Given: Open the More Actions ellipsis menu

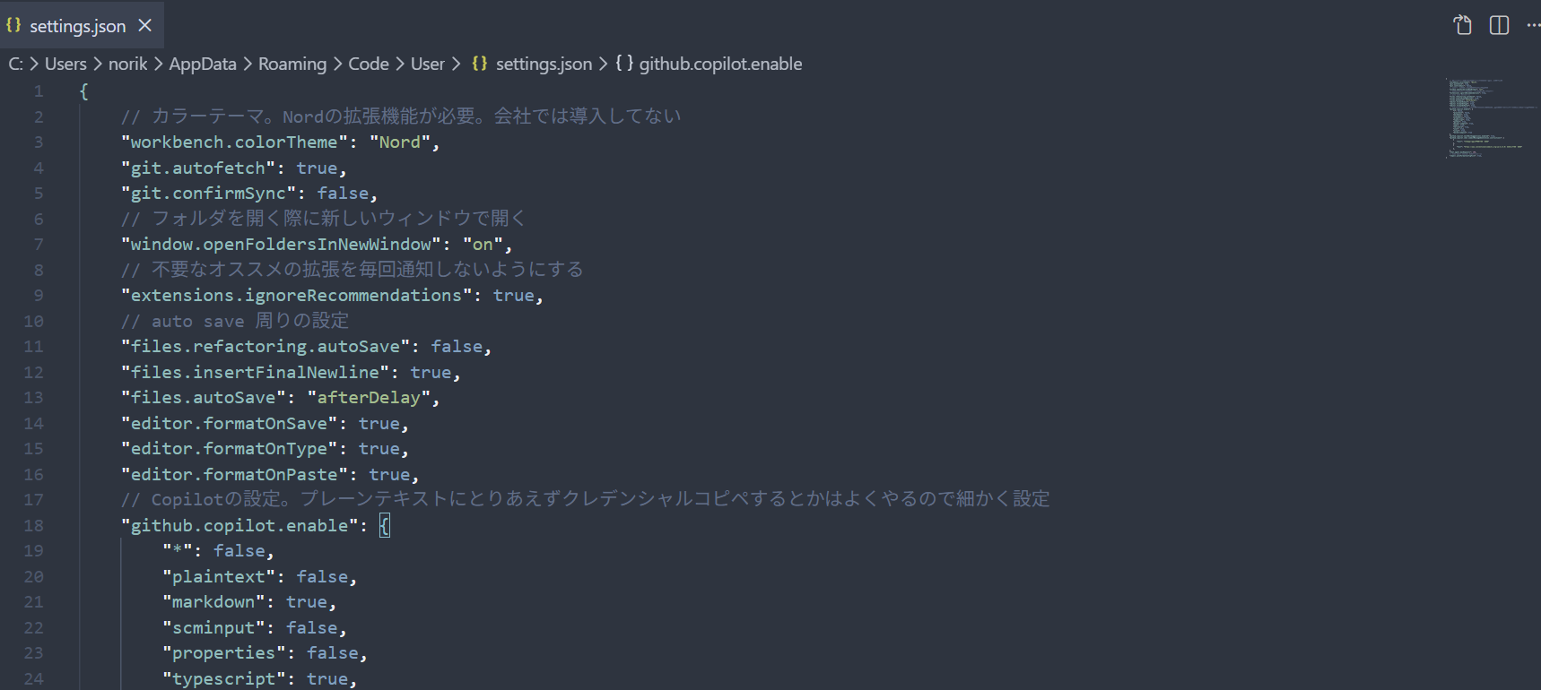Looking at the screenshot, I should point(1532,25).
